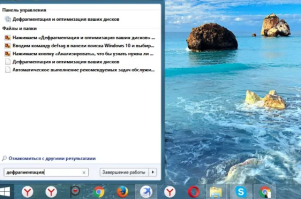
Task: Open blank-icon file Дефрагментация и оптимизация ваших дисков
Action: coord(62,62)
